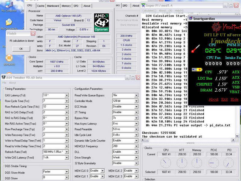Open DQS Skew Mode dropdown
Image resolution: width=241 pixels, height=181 pixels.
click(67, 172)
